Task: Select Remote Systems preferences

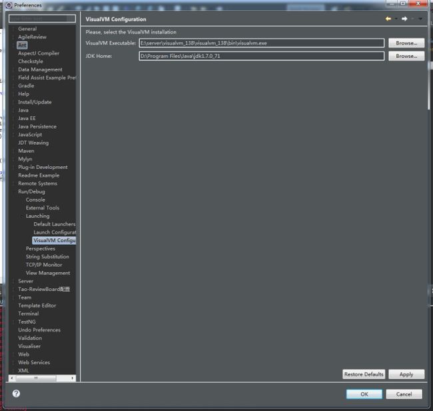Action: pyautogui.click(x=37, y=183)
